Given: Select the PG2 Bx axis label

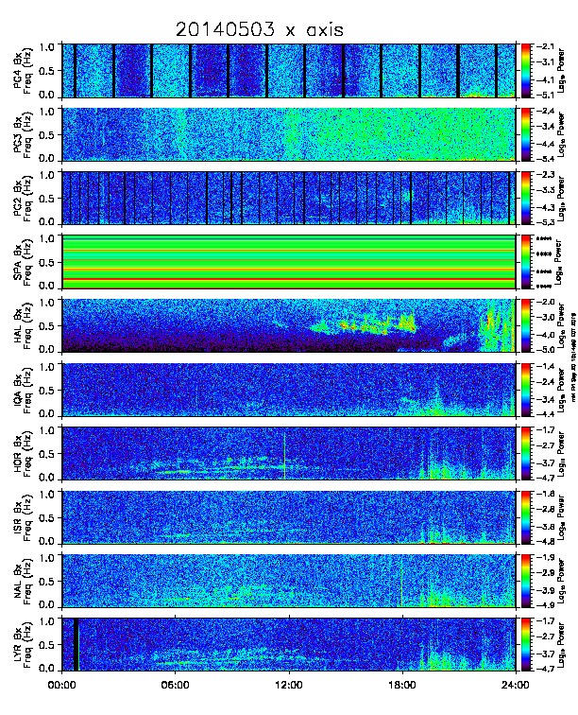Looking at the screenshot, I should (x=18, y=199).
